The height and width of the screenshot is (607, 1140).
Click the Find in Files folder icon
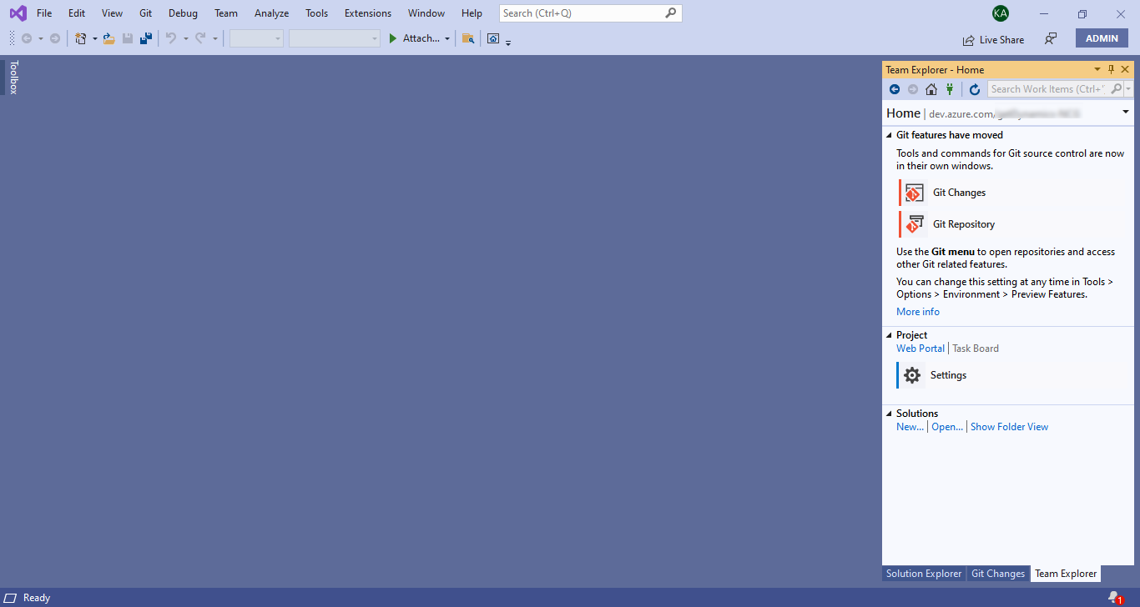click(x=468, y=38)
